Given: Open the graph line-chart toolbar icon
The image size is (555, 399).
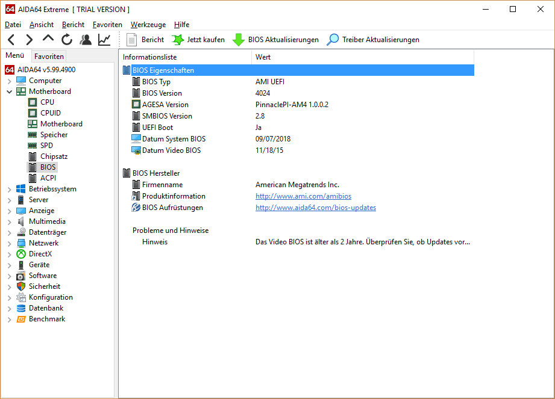Looking at the screenshot, I should click(x=104, y=40).
